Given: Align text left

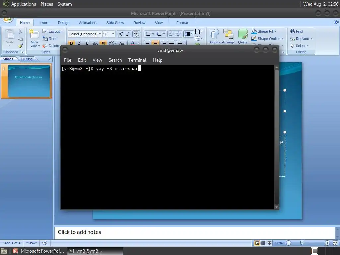Looking at the screenshot, I should [x=148, y=43].
